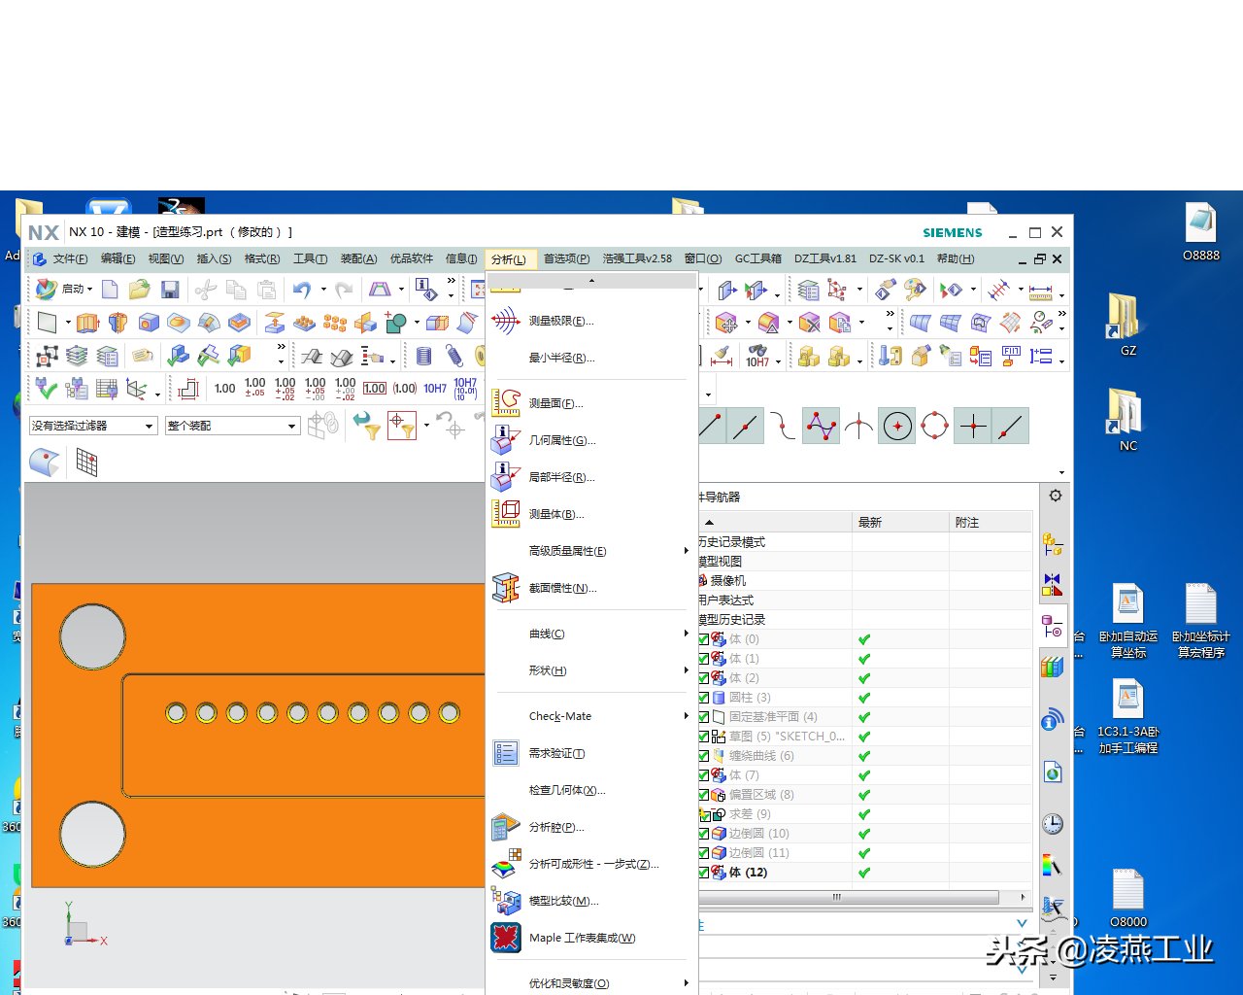Click the 10H7 fit tolerance icon
This screenshot has width=1243, height=995.
pos(435,389)
